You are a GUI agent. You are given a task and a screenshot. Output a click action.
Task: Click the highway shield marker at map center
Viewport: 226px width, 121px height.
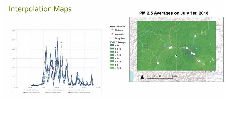click(187, 48)
